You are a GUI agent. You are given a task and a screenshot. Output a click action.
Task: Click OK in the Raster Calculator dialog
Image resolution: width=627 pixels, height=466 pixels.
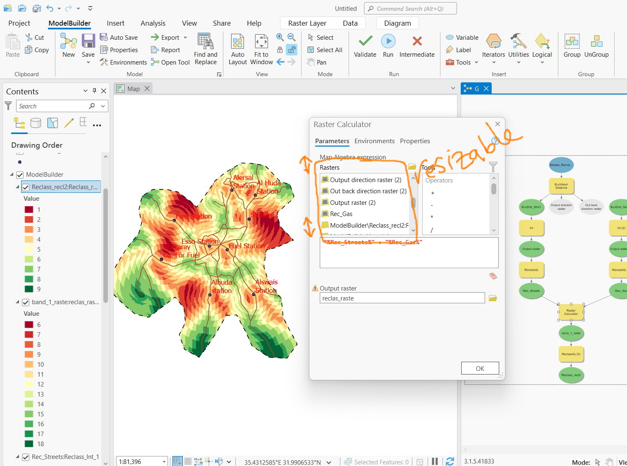click(480, 368)
